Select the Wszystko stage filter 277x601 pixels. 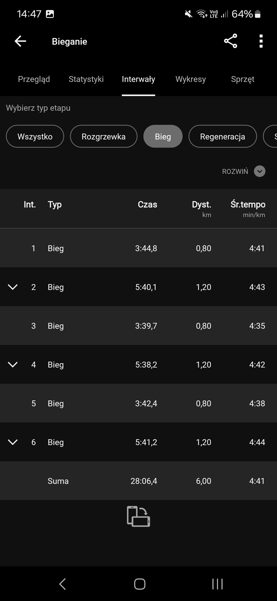pyautogui.click(x=35, y=136)
